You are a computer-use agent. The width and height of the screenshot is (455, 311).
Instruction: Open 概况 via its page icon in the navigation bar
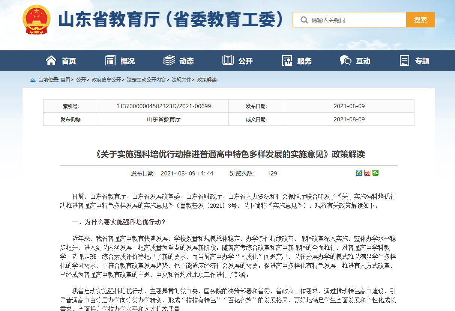pyautogui.click(x=110, y=60)
